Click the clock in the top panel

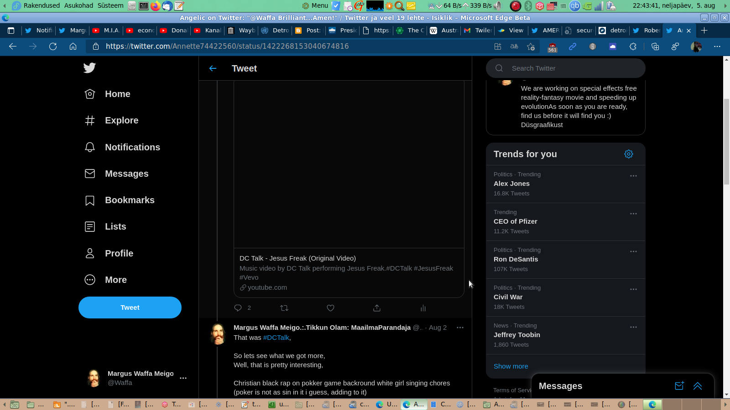(x=674, y=5)
